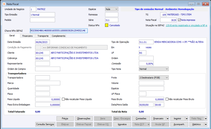Click the Peso Extra Embalagem field
The height and width of the screenshot is (129, 211).
coord(48,105)
